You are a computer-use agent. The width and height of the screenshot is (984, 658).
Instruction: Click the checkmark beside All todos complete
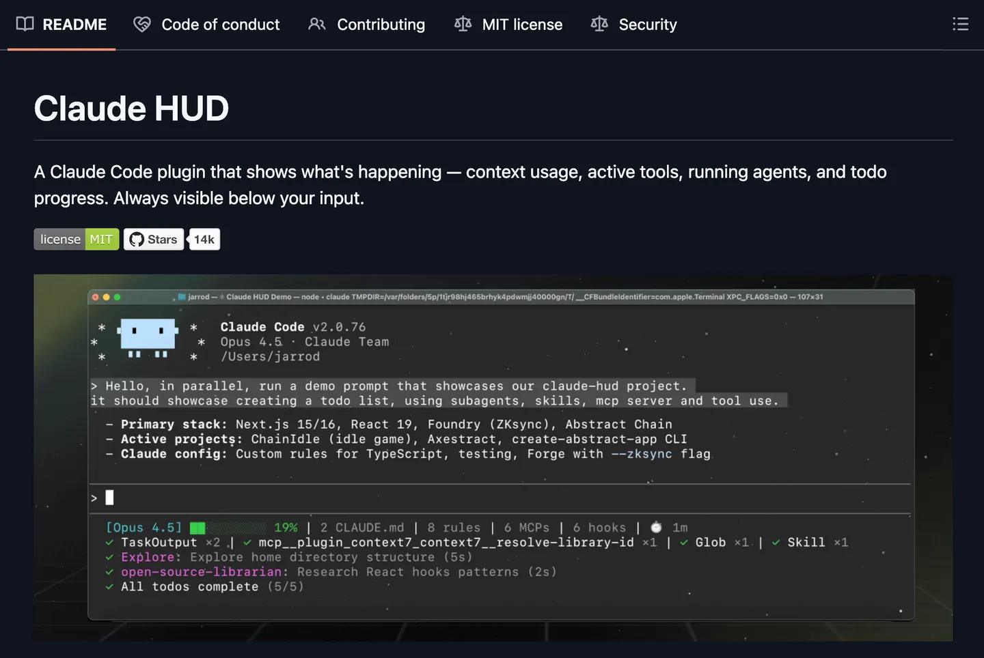click(x=109, y=586)
